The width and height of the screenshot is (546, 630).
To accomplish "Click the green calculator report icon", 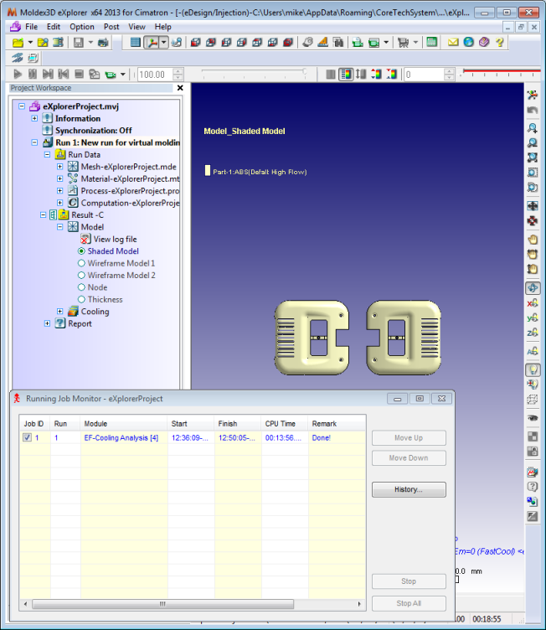I will [x=432, y=42].
